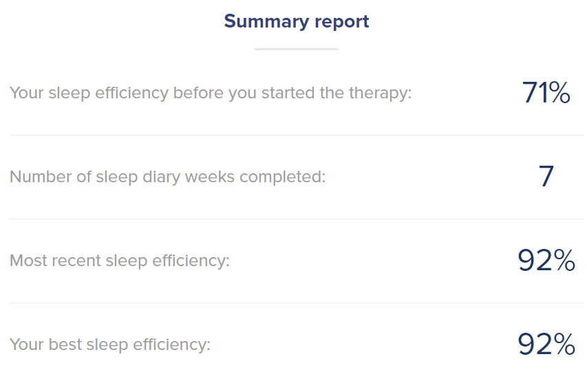Viewport: 587px width, 372px height.
Task: Click the most recent efficiency 92% value
Action: (x=546, y=261)
